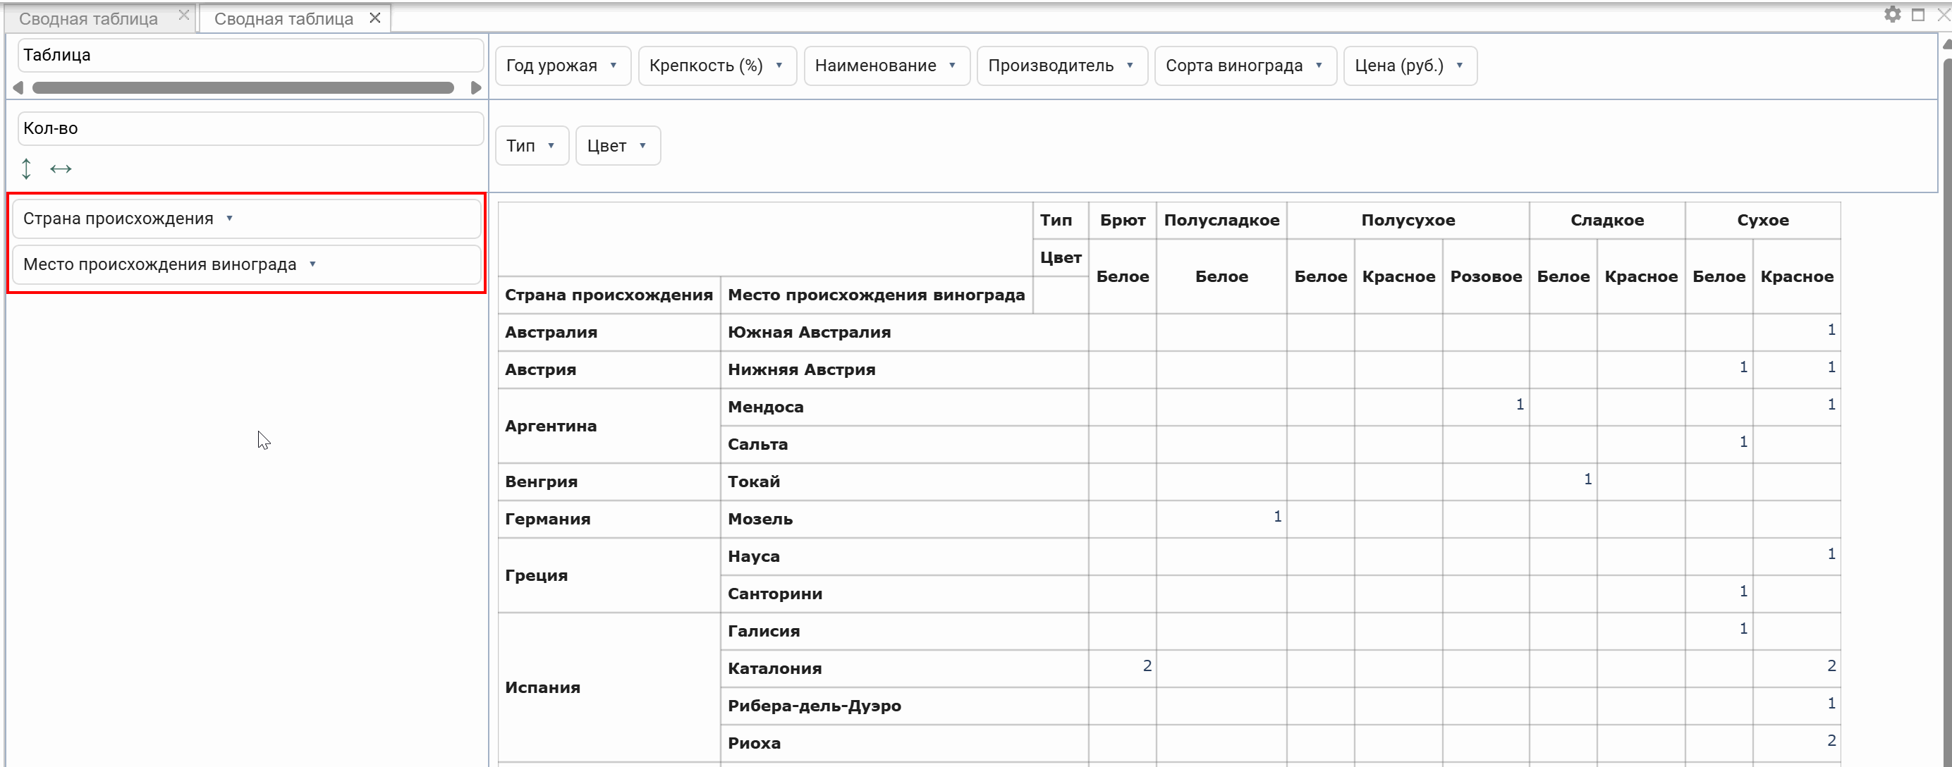
Task: Click the Полусухое column header
Action: pyautogui.click(x=1408, y=221)
